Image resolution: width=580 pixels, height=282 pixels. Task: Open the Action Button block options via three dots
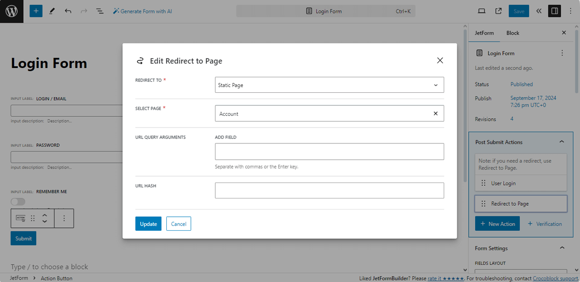click(x=64, y=218)
